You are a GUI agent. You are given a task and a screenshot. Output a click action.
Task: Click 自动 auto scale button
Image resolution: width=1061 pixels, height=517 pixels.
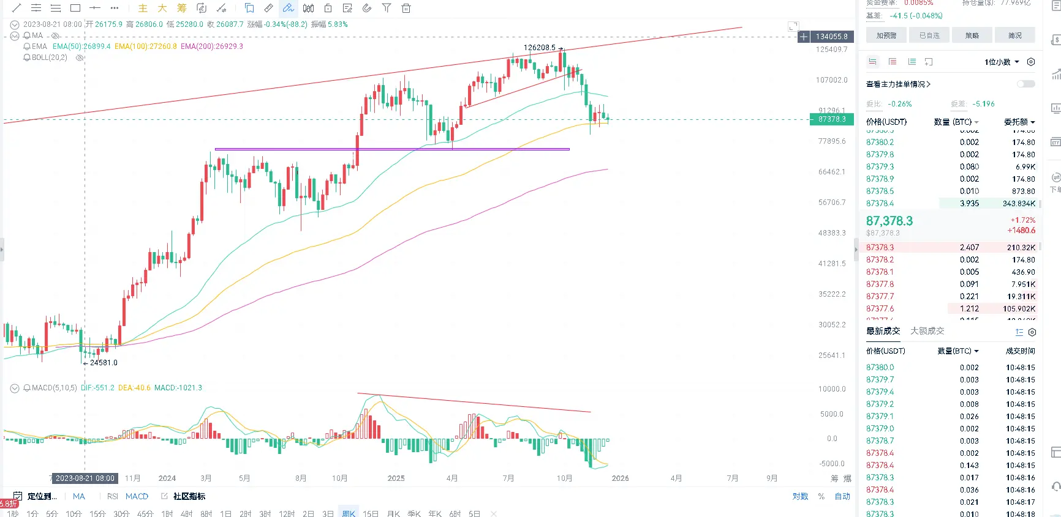click(x=842, y=496)
